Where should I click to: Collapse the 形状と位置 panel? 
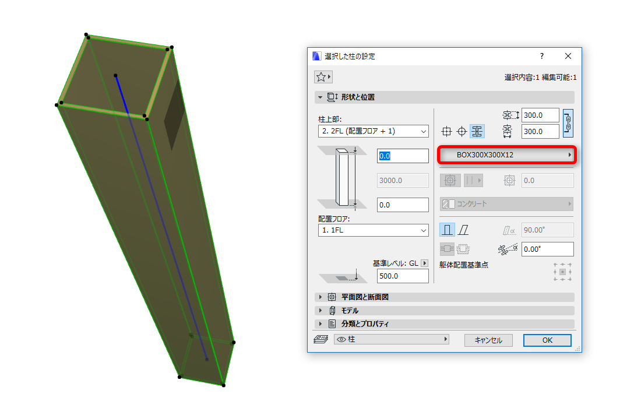[320, 97]
